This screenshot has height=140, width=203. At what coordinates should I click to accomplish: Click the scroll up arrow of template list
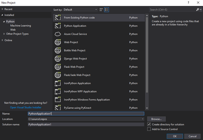coord(147,15)
